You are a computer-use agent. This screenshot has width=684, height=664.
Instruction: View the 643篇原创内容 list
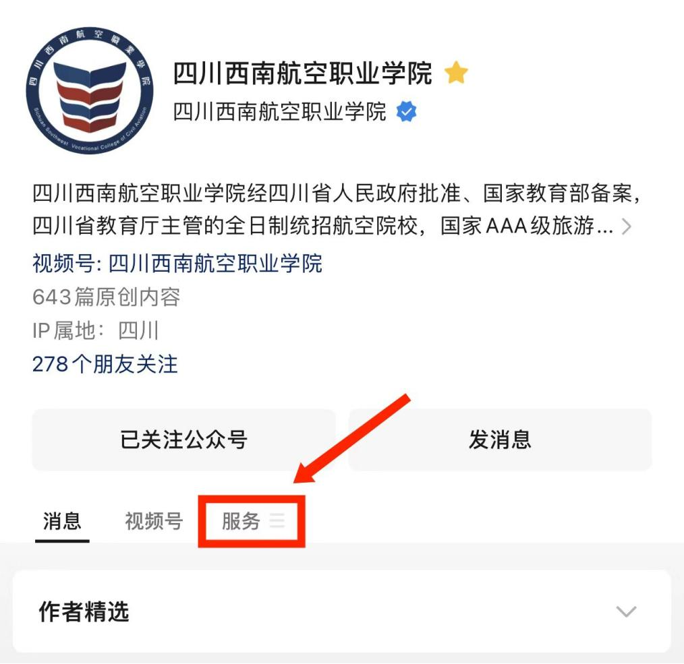click(106, 297)
